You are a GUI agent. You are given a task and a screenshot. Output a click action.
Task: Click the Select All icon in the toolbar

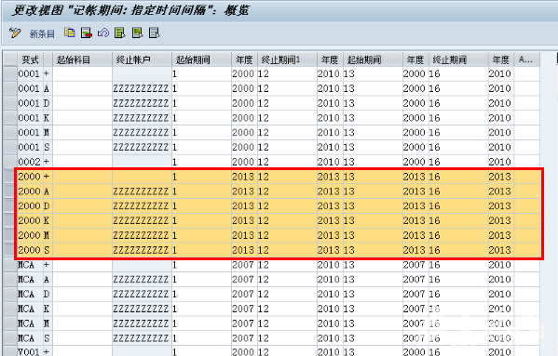pyautogui.click(x=120, y=33)
